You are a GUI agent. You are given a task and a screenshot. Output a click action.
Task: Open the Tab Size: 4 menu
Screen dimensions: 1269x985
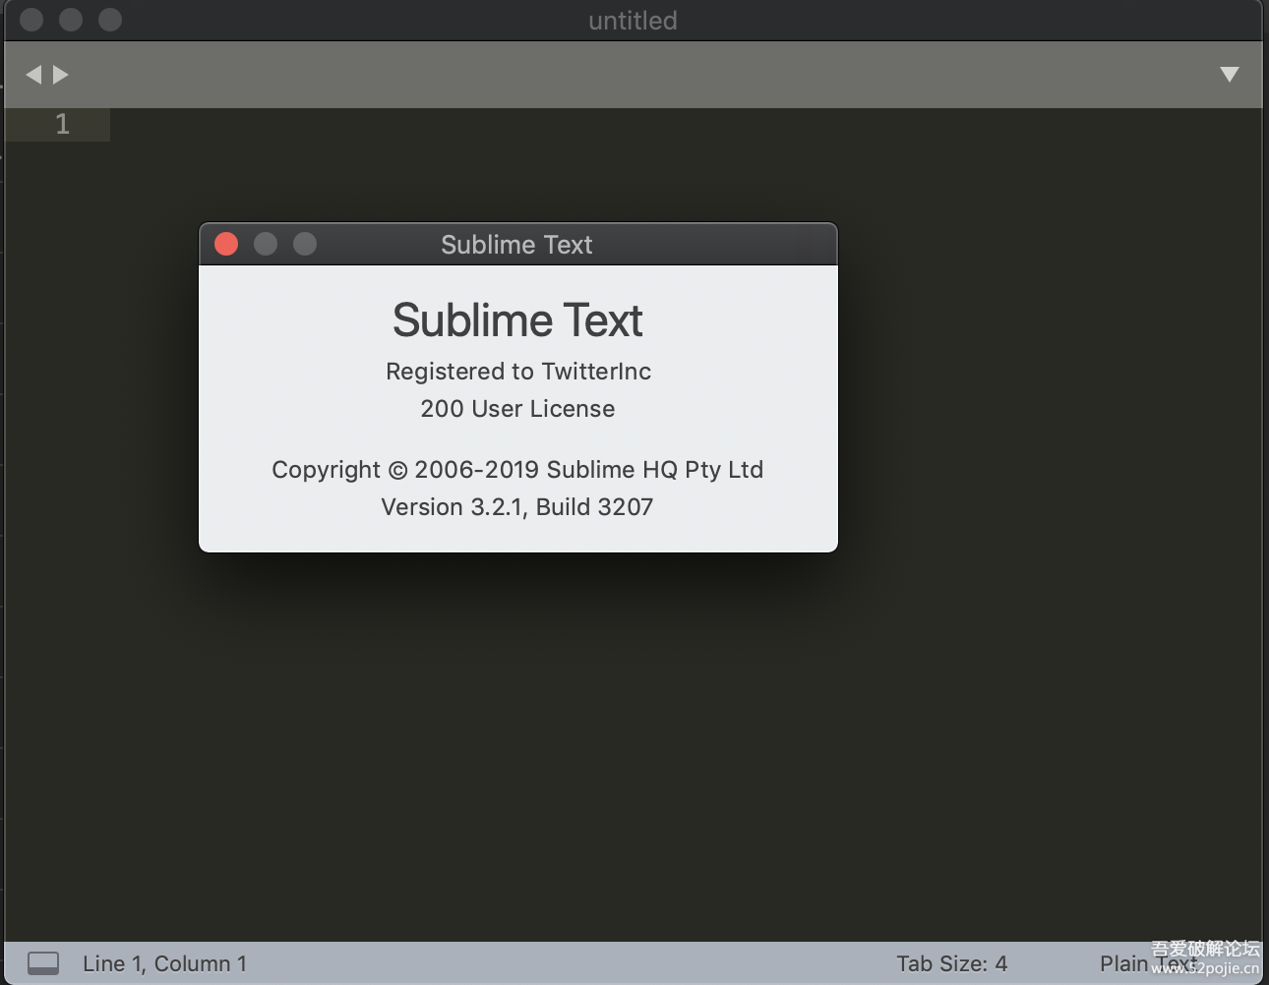coord(951,963)
